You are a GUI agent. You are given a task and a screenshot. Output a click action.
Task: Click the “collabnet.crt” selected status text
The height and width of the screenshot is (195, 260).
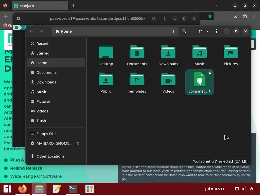[220, 161]
